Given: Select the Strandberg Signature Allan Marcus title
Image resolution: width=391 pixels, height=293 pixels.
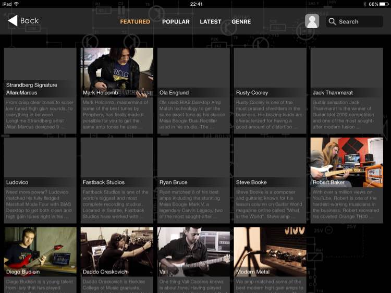Looking at the screenshot, I should point(32,89).
